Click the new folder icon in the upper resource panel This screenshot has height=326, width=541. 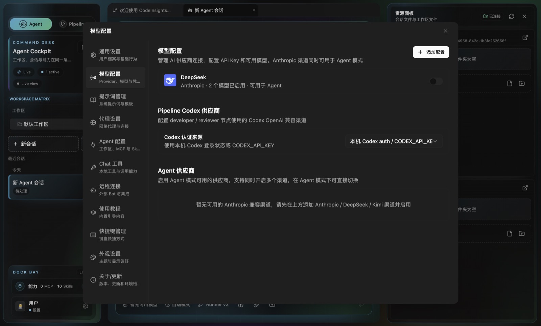coord(522,83)
